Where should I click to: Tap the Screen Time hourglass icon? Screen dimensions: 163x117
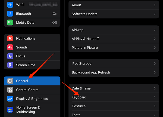point(10,65)
